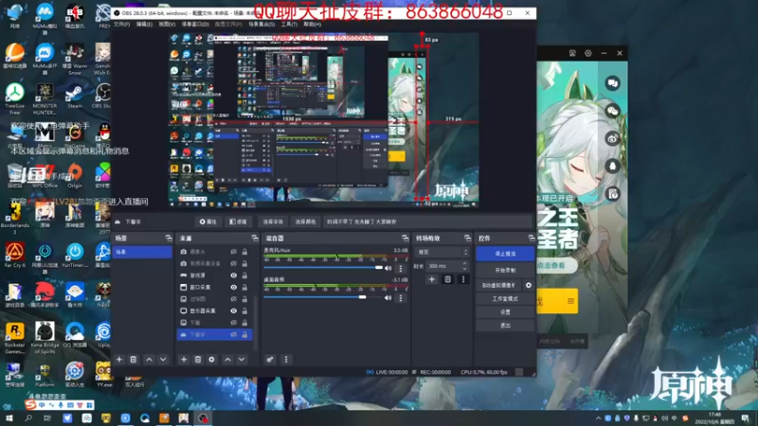
Task: Open the hamburger menu beside launcher's yellow button
Action: [x=570, y=301]
